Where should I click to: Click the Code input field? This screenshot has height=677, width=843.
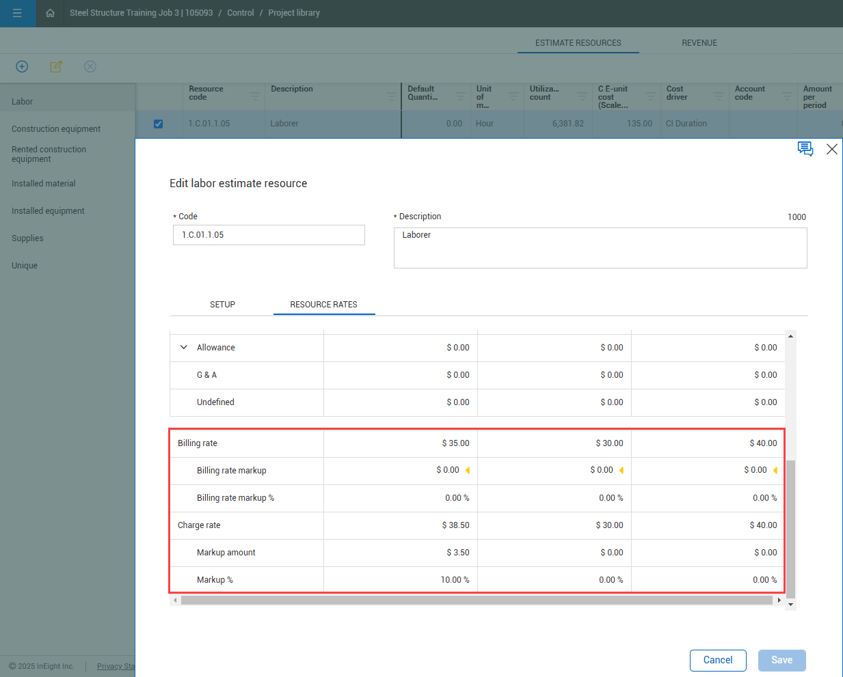[269, 235]
